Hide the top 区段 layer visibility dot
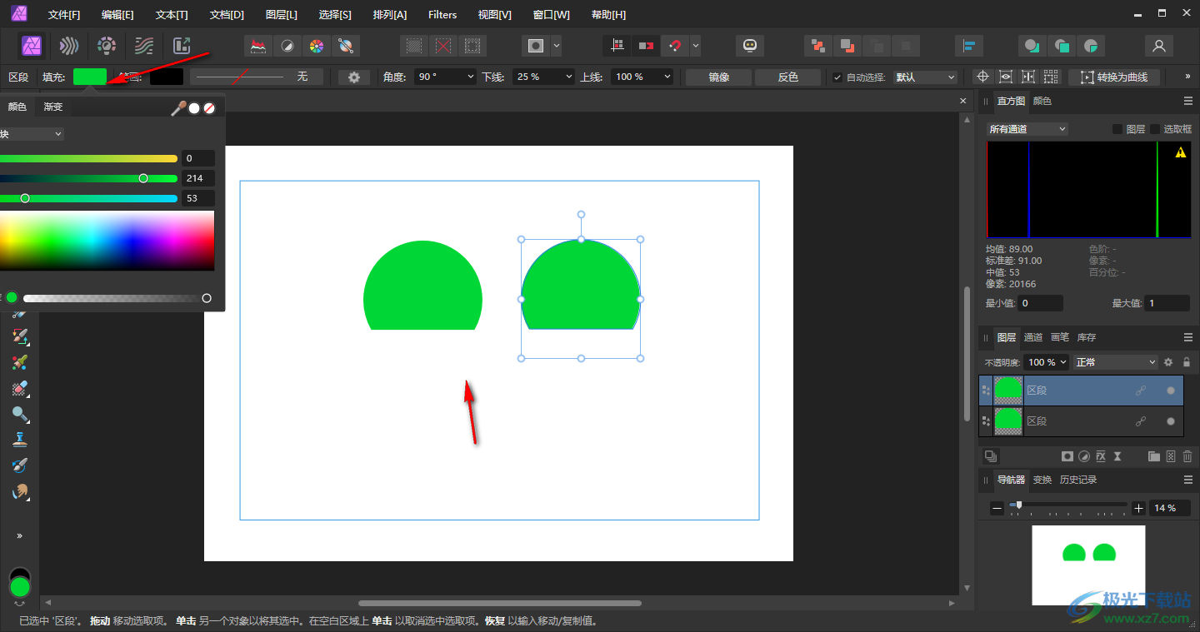The width and height of the screenshot is (1200, 632). pos(1171,391)
